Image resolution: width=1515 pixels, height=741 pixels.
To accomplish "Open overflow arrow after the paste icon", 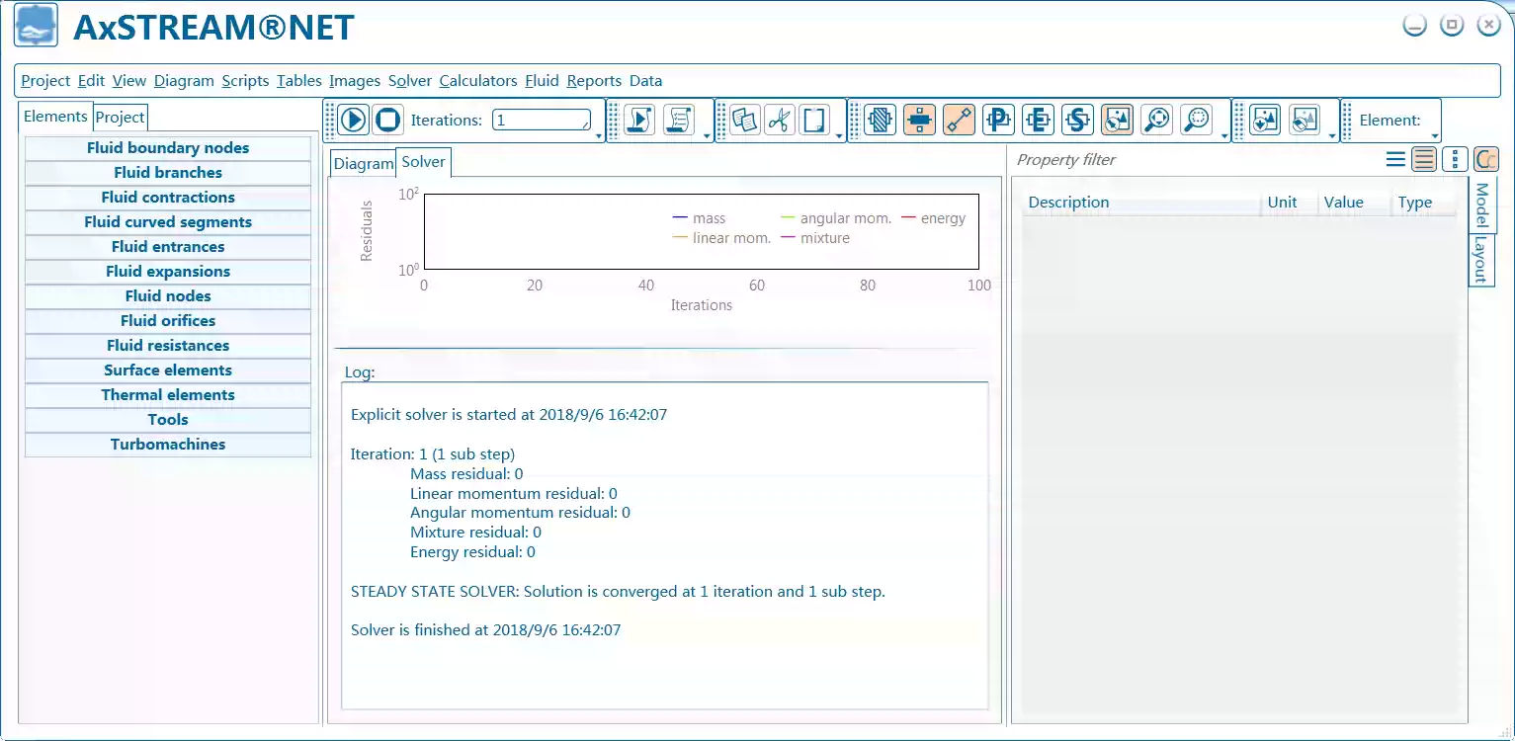I will (x=839, y=136).
